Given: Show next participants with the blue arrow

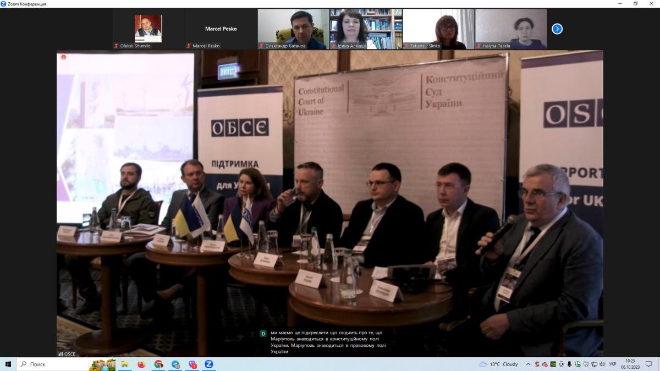Looking at the screenshot, I should click(557, 29).
